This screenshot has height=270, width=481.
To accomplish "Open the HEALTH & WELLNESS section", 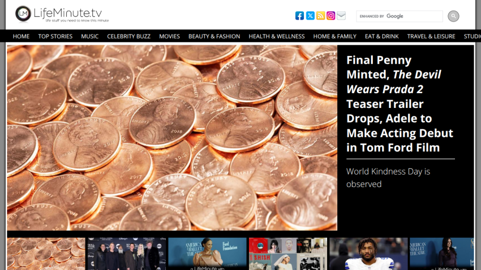I will pyautogui.click(x=277, y=36).
